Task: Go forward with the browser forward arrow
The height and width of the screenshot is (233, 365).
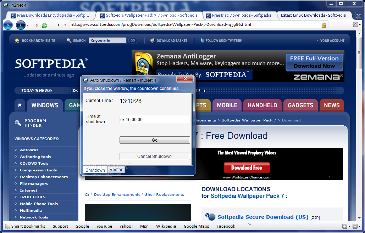Action: click(x=21, y=25)
